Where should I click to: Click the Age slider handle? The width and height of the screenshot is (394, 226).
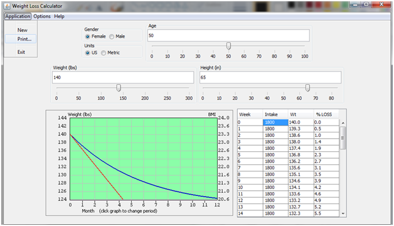pyautogui.click(x=228, y=46)
